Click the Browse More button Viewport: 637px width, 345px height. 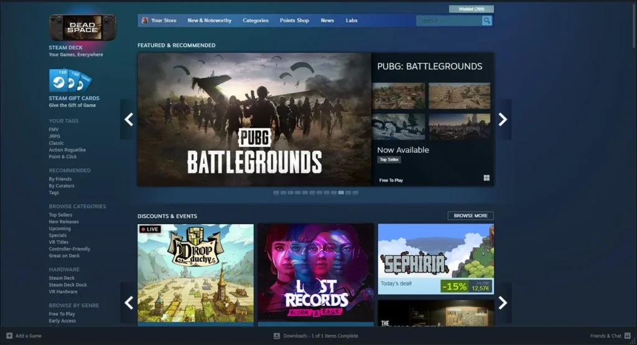pos(470,216)
